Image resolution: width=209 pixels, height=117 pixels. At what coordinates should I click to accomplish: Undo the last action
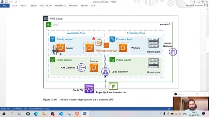[x=10, y=2]
